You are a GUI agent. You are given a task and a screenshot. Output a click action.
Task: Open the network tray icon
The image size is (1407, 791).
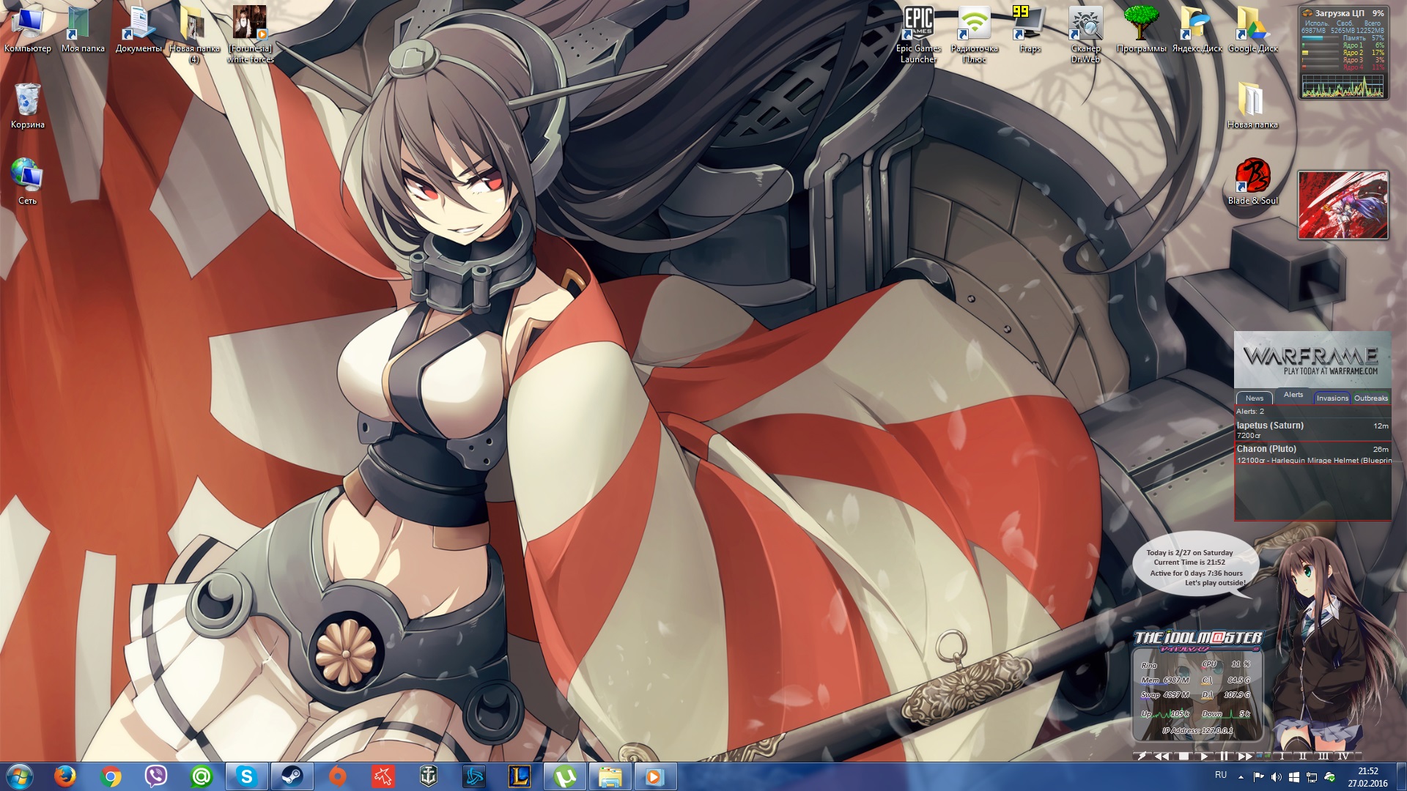1312,777
